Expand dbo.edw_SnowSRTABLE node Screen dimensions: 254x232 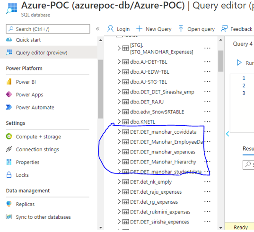[x=119, y=112]
